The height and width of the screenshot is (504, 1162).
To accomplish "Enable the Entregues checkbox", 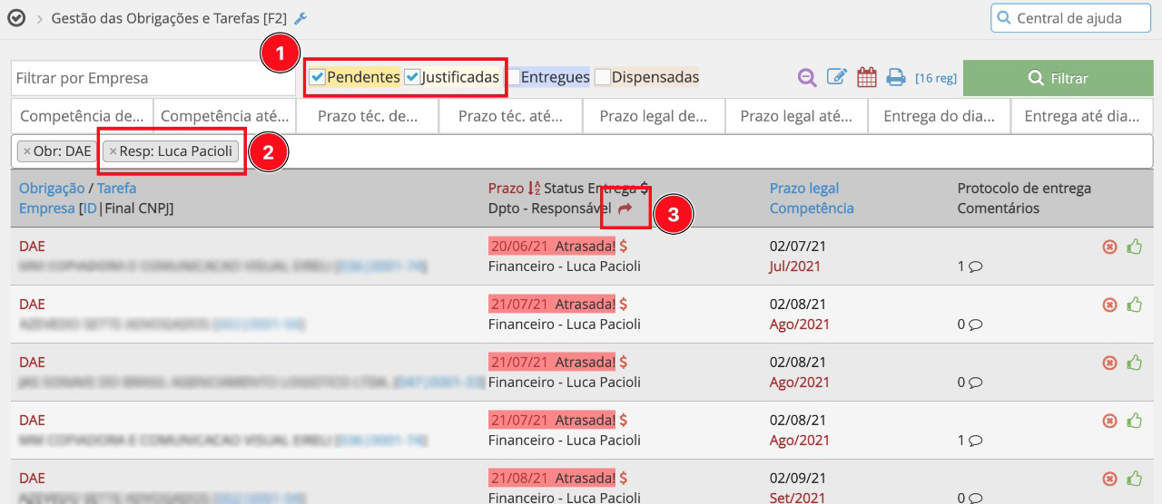I will 513,78.
